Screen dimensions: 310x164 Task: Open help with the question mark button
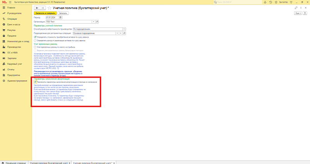click(x=305, y=13)
